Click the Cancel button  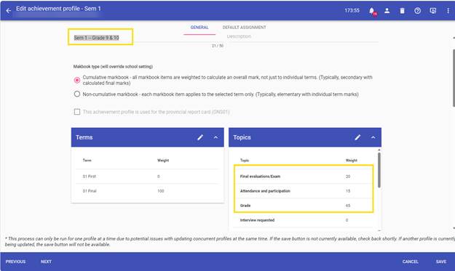411,262
